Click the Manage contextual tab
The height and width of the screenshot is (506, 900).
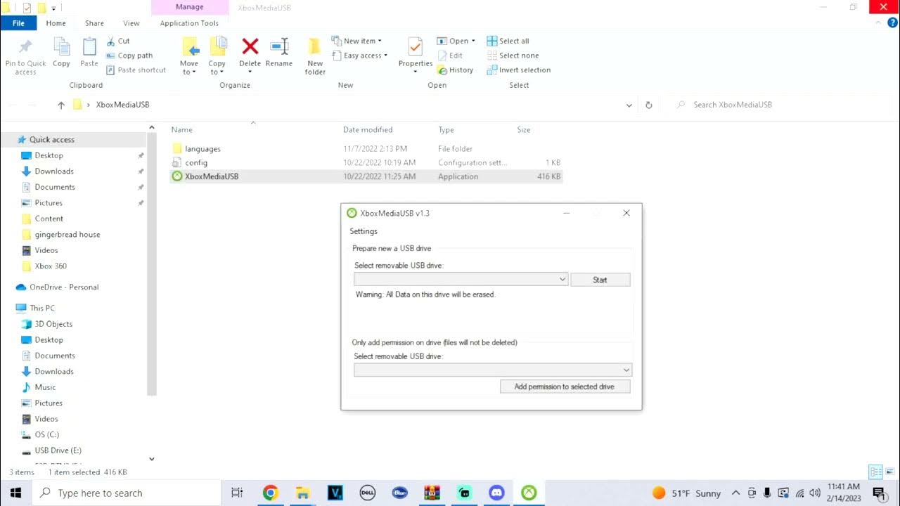point(189,7)
